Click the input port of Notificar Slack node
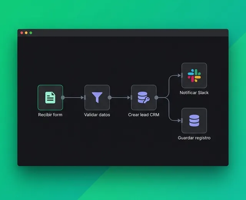This screenshot has height=200, width=246. click(x=182, y=75)
